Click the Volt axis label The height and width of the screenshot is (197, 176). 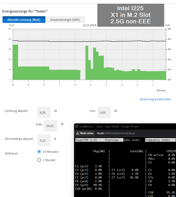[167, 25]
